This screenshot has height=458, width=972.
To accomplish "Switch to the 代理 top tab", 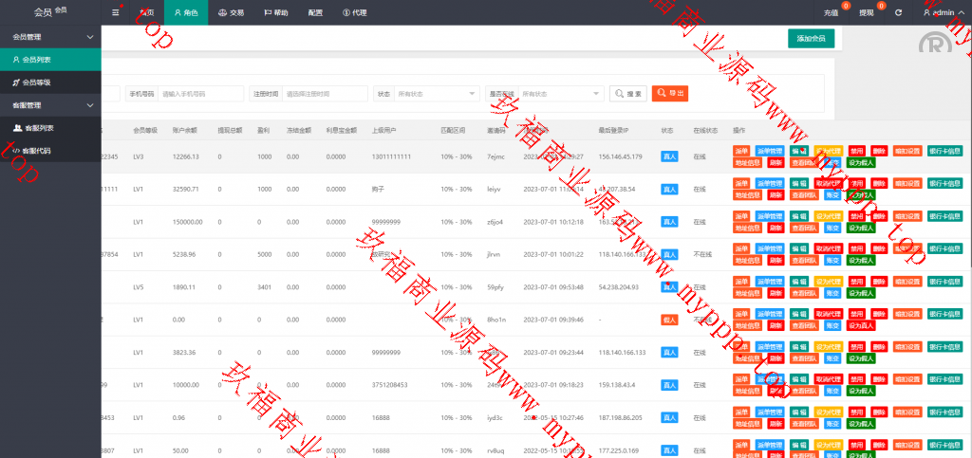I will tap(353, 12).
